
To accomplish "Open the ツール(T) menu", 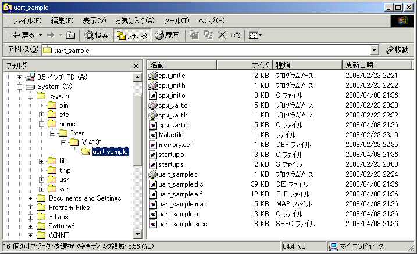I will click(176, 21).
